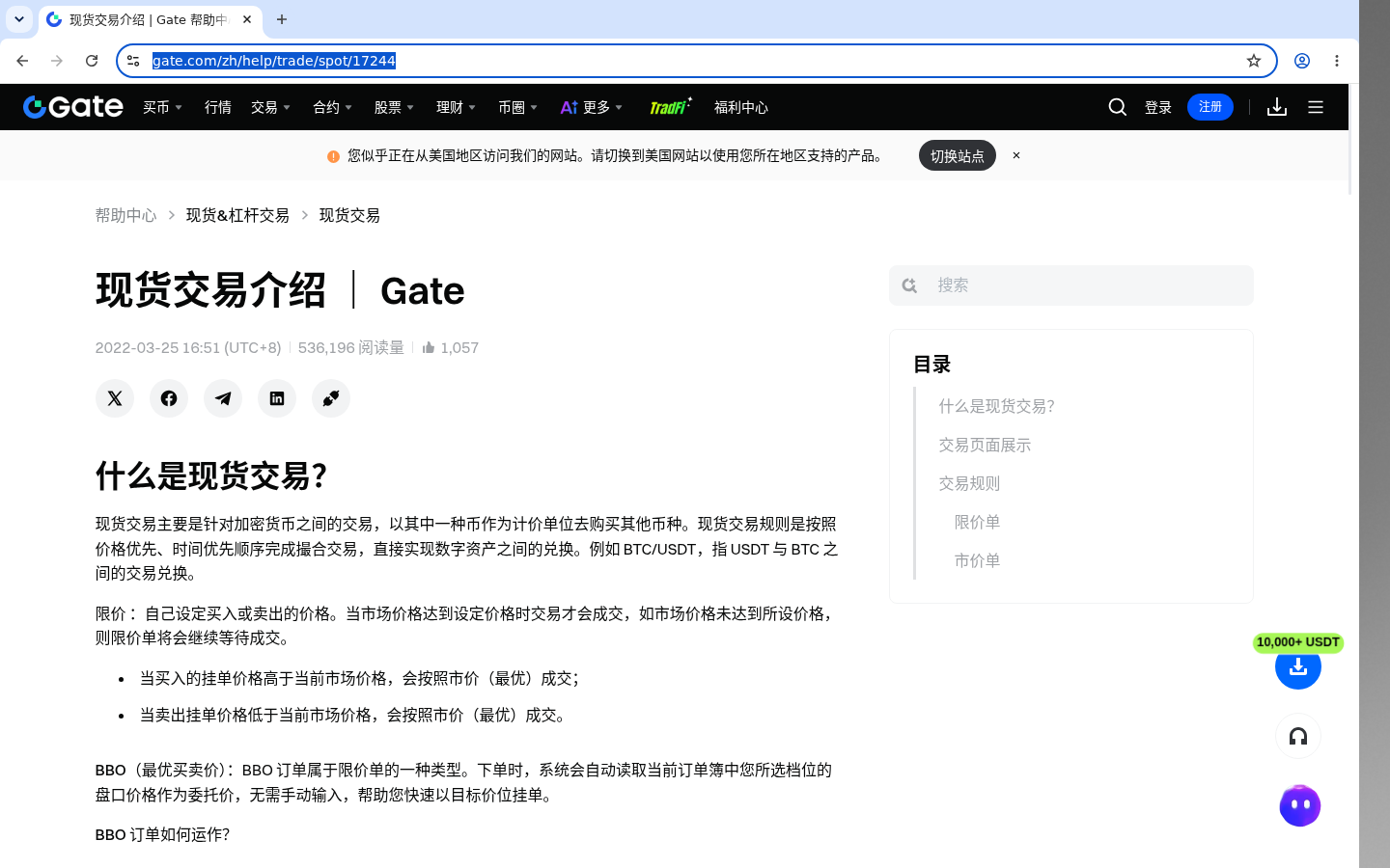1390x868 pixels.
Task: Open the purple AI chatbot icon
Action: coord(1300,806)
